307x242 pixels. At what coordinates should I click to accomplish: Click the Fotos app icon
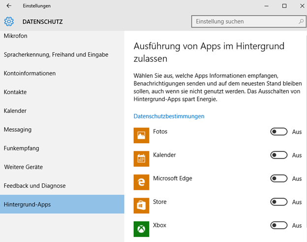pos(141,136)
